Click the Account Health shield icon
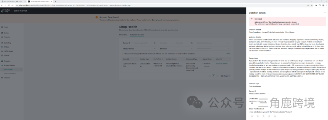The image size is (328, 120). click(2, 65)
